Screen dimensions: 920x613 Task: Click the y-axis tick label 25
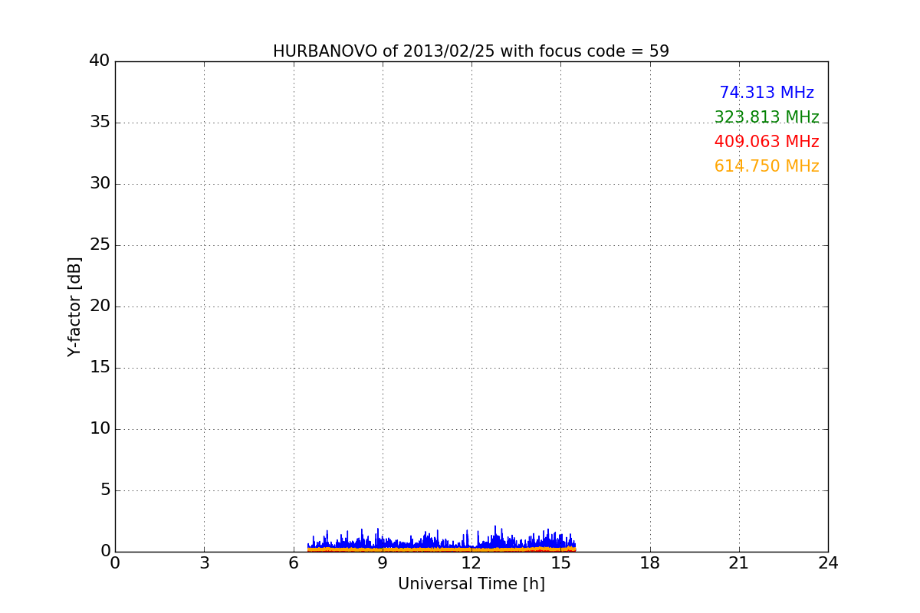(x=100, y=245)
